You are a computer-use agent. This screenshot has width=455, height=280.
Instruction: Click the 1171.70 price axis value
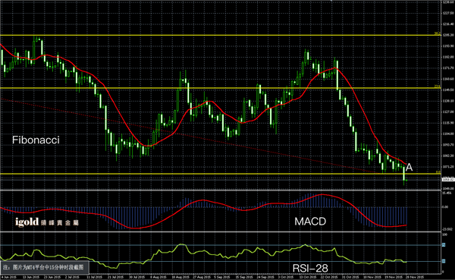coord(448,68)
